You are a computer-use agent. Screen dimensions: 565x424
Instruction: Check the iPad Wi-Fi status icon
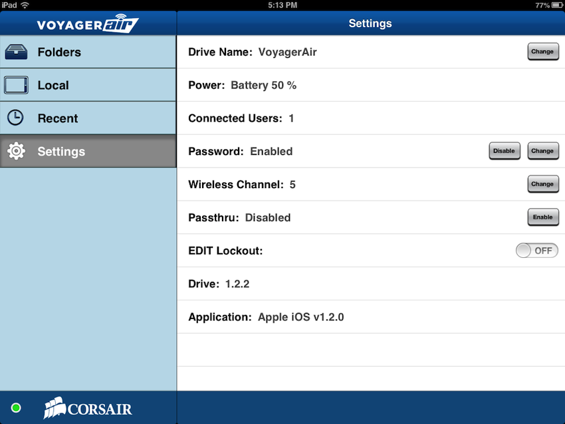tap(25, 5)
